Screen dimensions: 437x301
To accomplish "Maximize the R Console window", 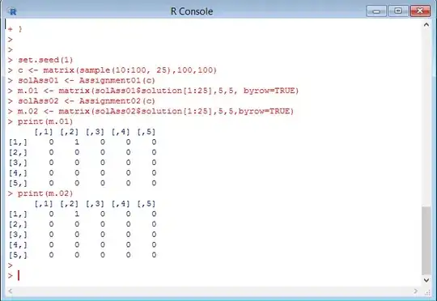I will click(398, 11).
